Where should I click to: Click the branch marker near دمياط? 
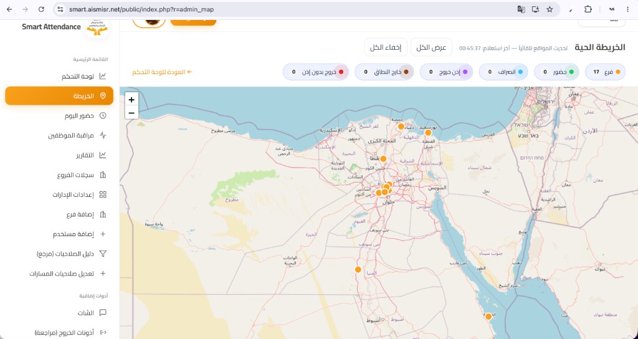click(x=401, y=127)
